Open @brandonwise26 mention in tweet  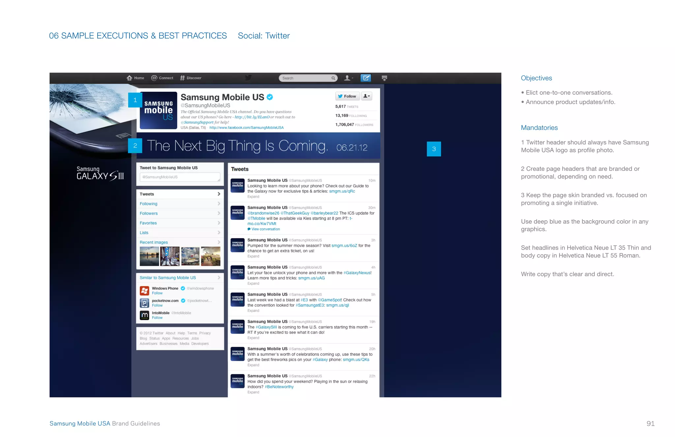point(263,213)
